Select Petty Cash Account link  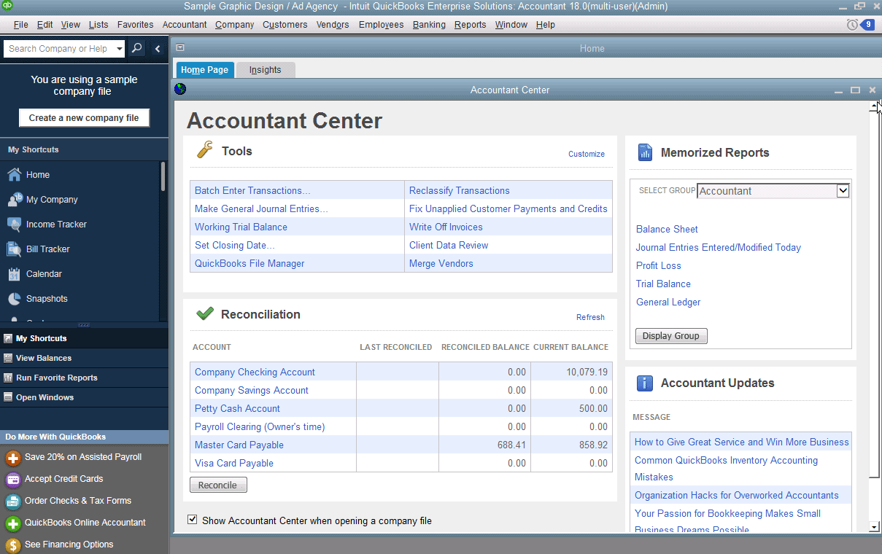pos(237,409)
